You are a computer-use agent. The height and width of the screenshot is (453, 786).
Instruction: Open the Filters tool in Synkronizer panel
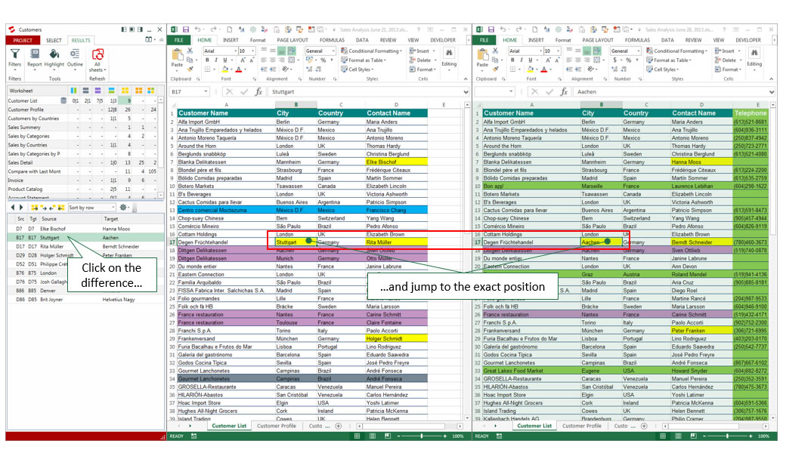15,55
